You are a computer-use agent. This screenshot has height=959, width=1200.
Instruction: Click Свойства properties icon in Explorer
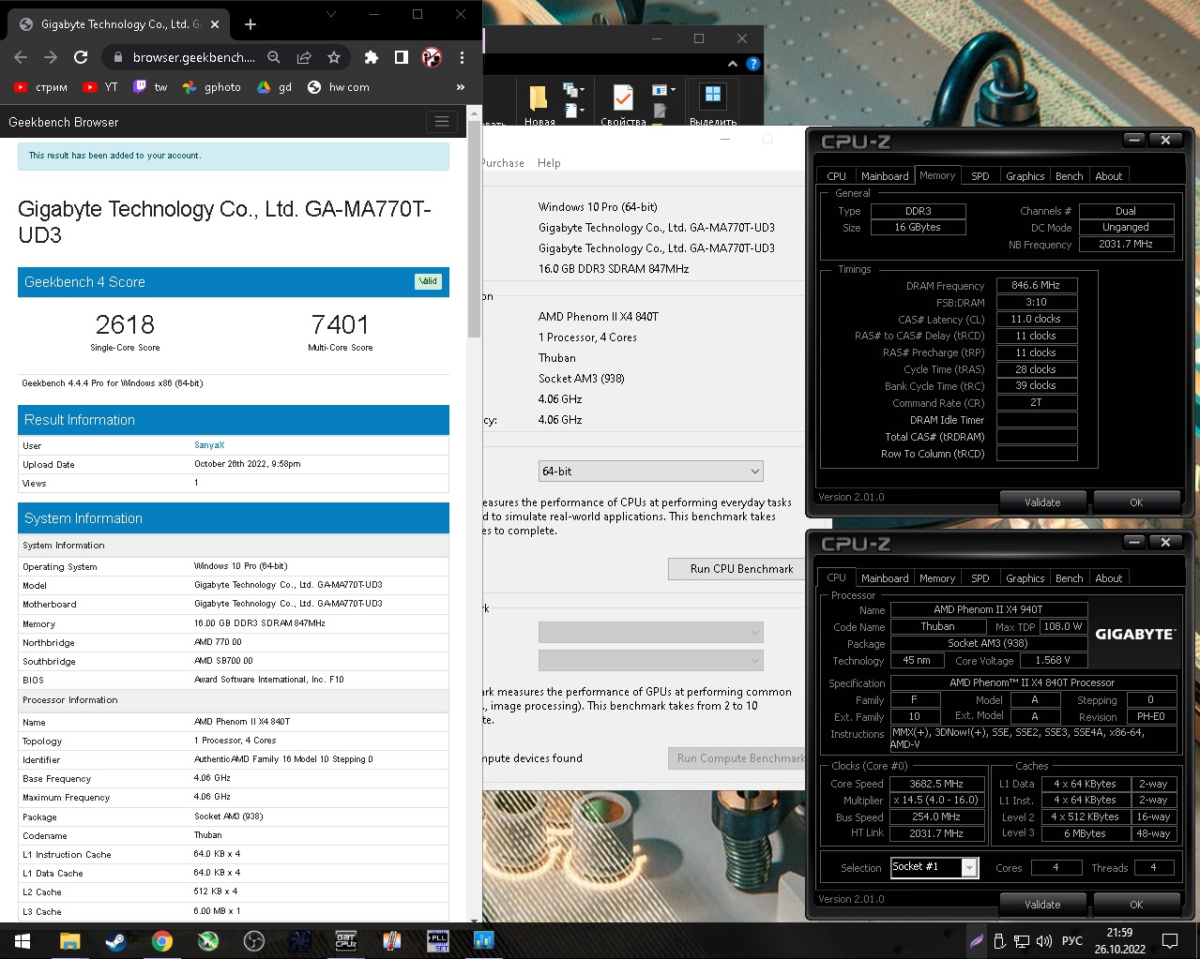pyautogui.click(x=623, y=103)
